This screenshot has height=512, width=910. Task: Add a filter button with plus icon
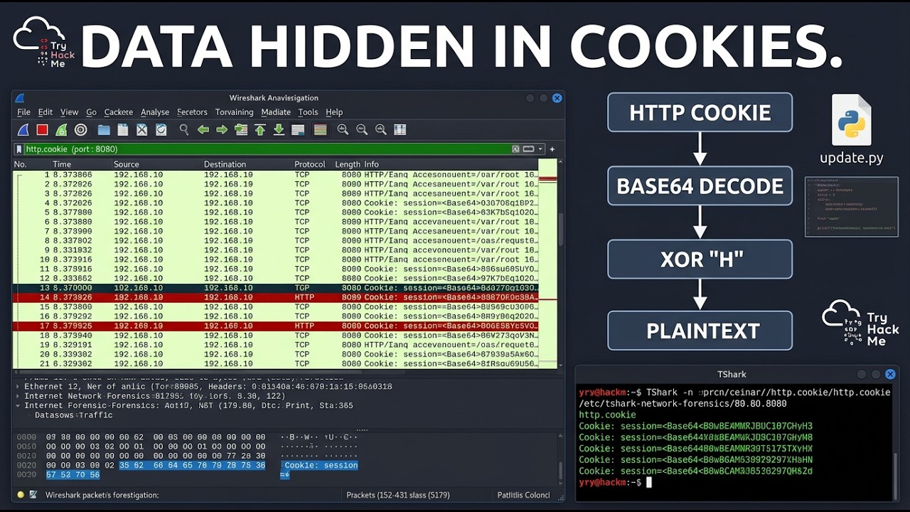(552, 149)
